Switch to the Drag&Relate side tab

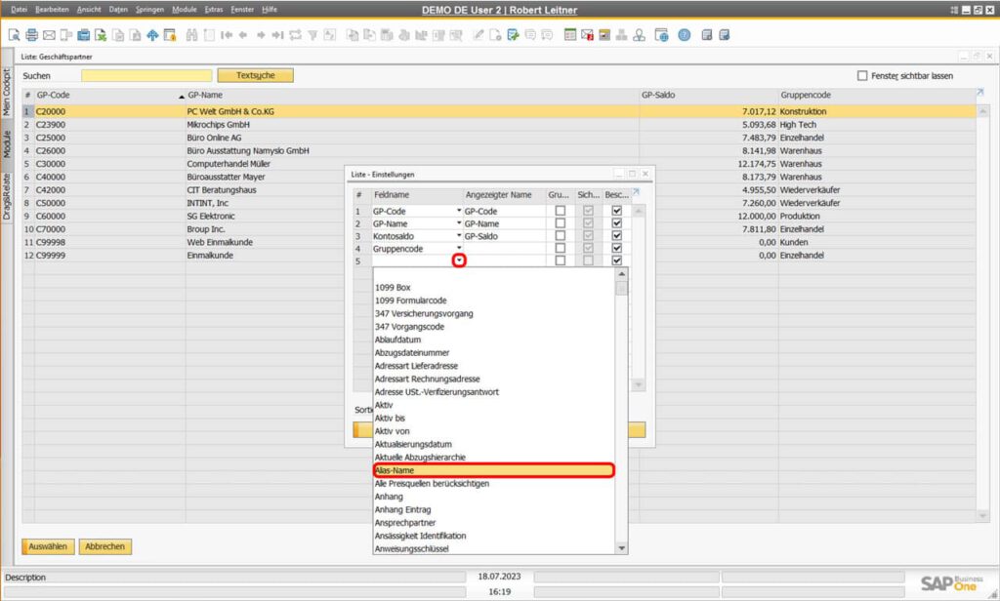tap(7, 196)
